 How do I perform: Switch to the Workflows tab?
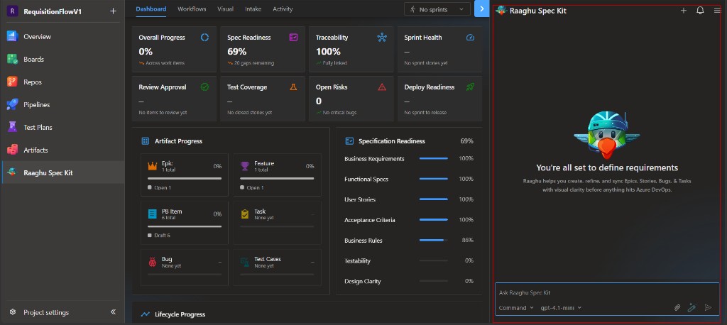[192, 9]
